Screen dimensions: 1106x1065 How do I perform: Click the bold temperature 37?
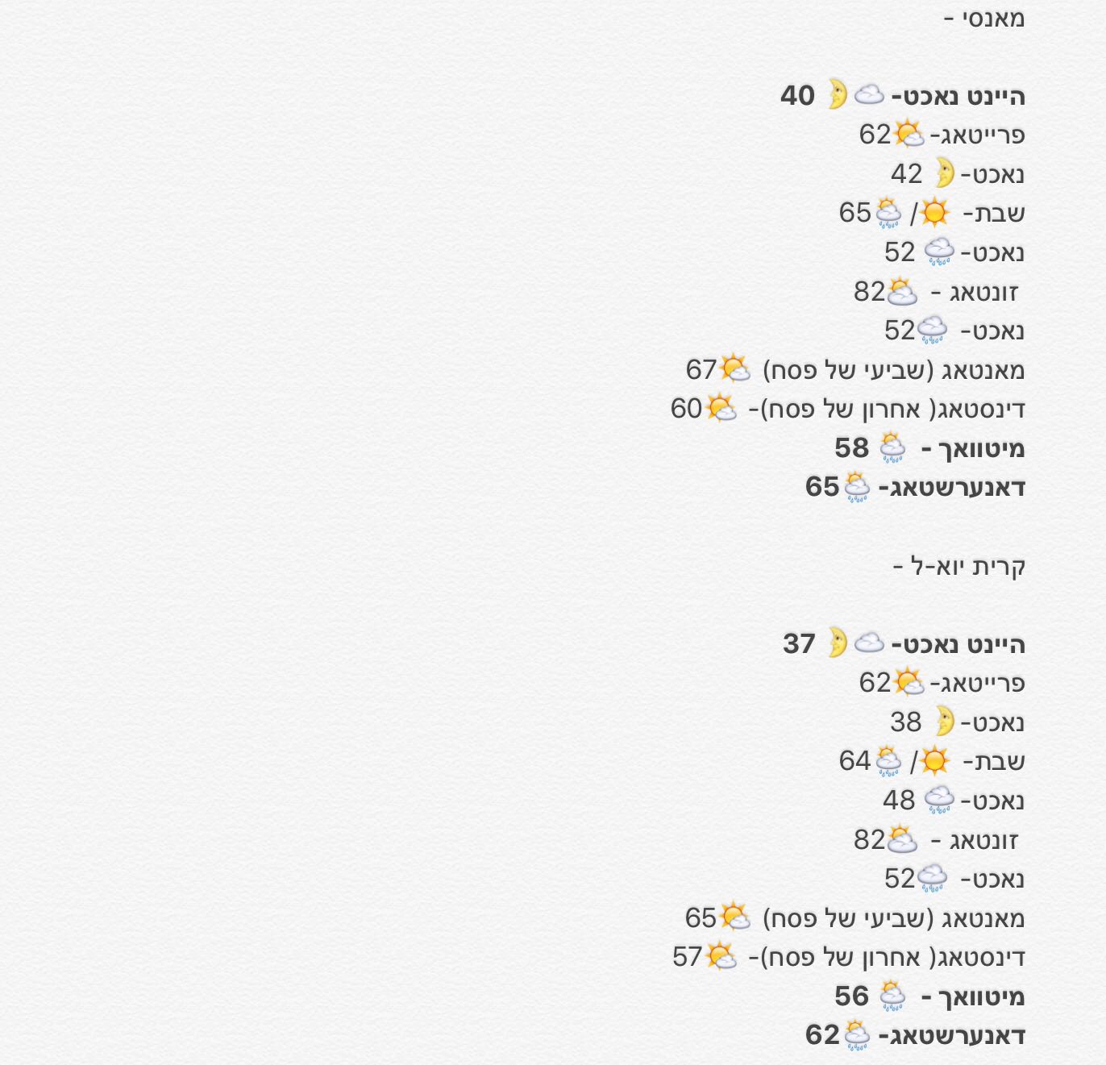point(799,644)
